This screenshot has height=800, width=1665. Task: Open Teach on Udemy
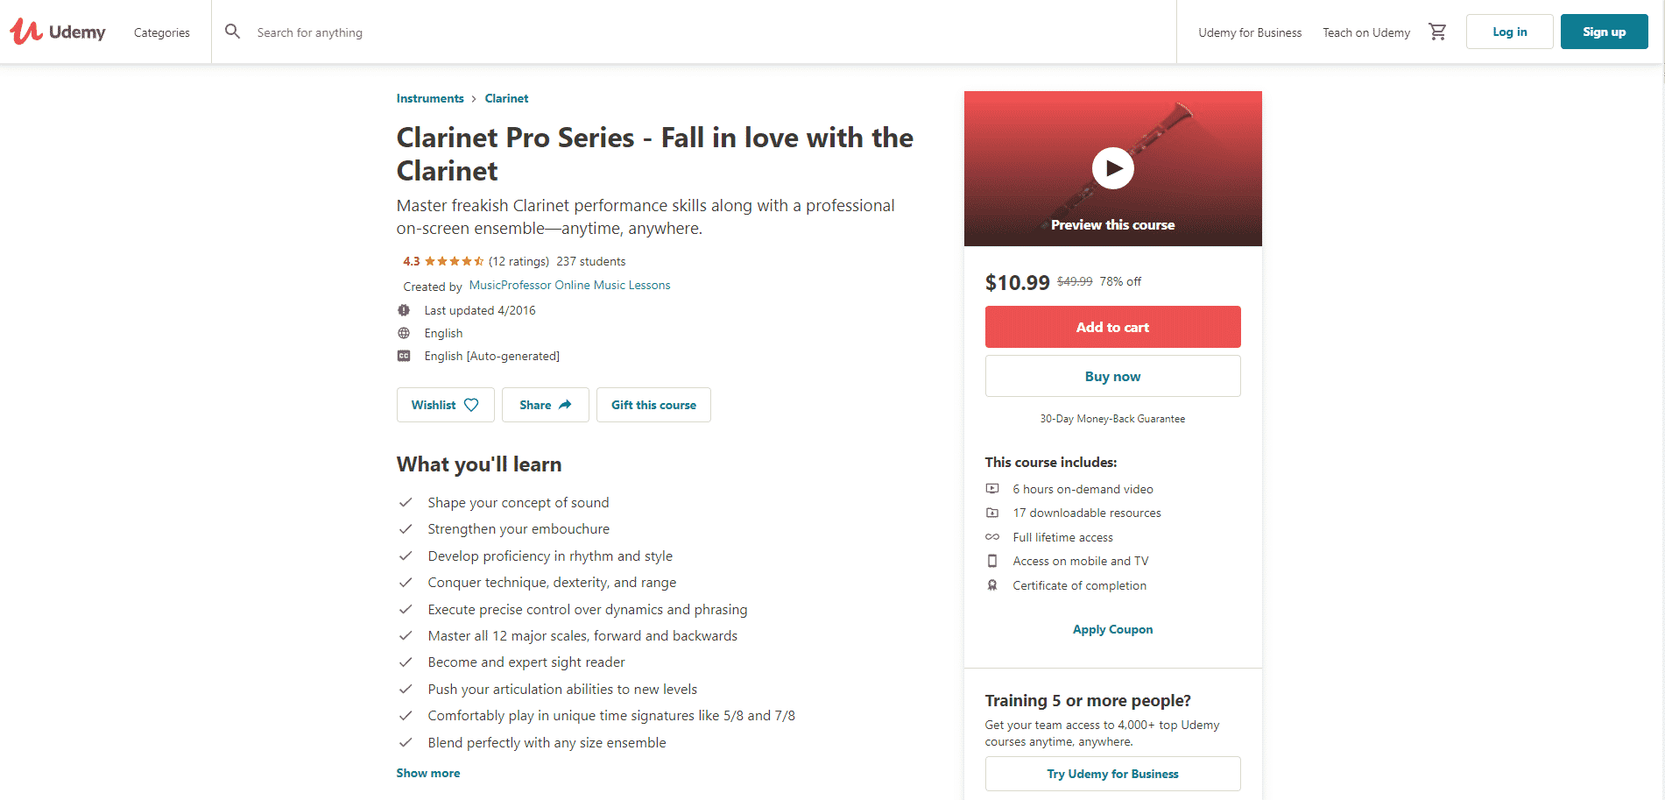(1366, 32)
